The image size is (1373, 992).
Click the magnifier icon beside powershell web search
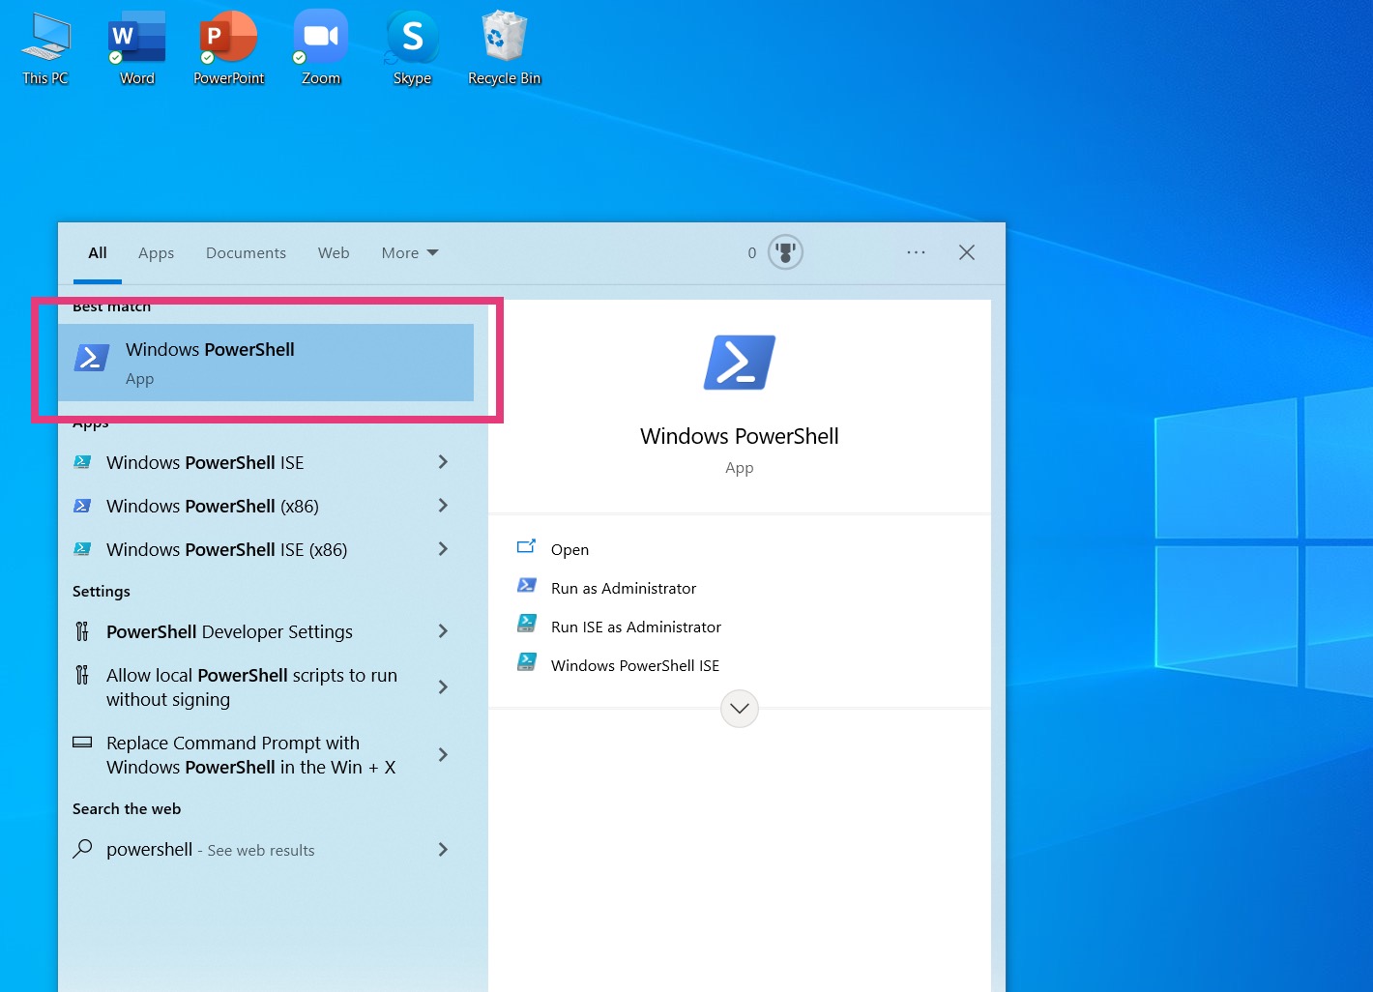[x=83, y=849]
